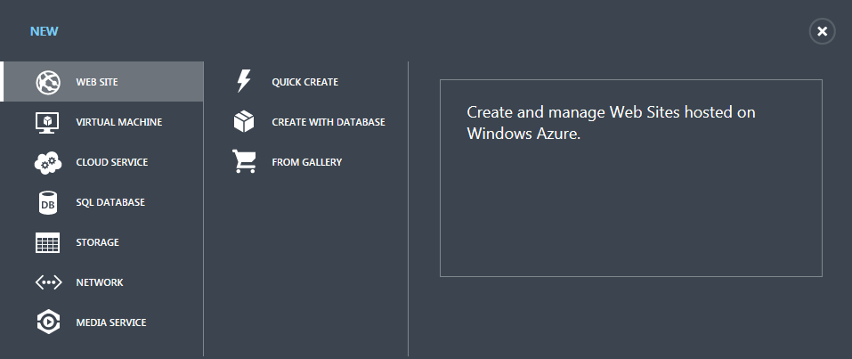Click the Network arrows icon

[48, 282]
